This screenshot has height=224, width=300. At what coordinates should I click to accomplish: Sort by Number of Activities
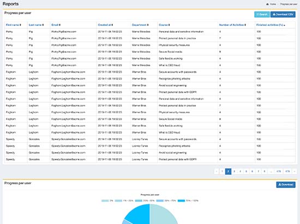click(x=232, y=25)
